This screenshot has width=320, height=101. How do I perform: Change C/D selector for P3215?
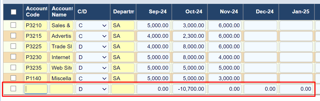coord(92,36)
